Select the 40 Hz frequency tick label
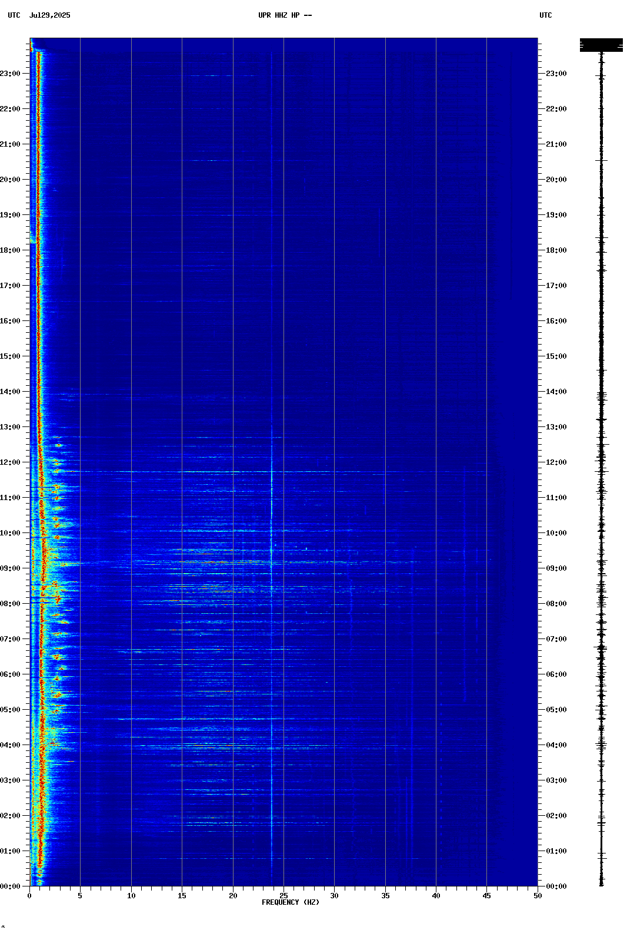627x933 pixels. pyautogui.click(x=436, y=896)
